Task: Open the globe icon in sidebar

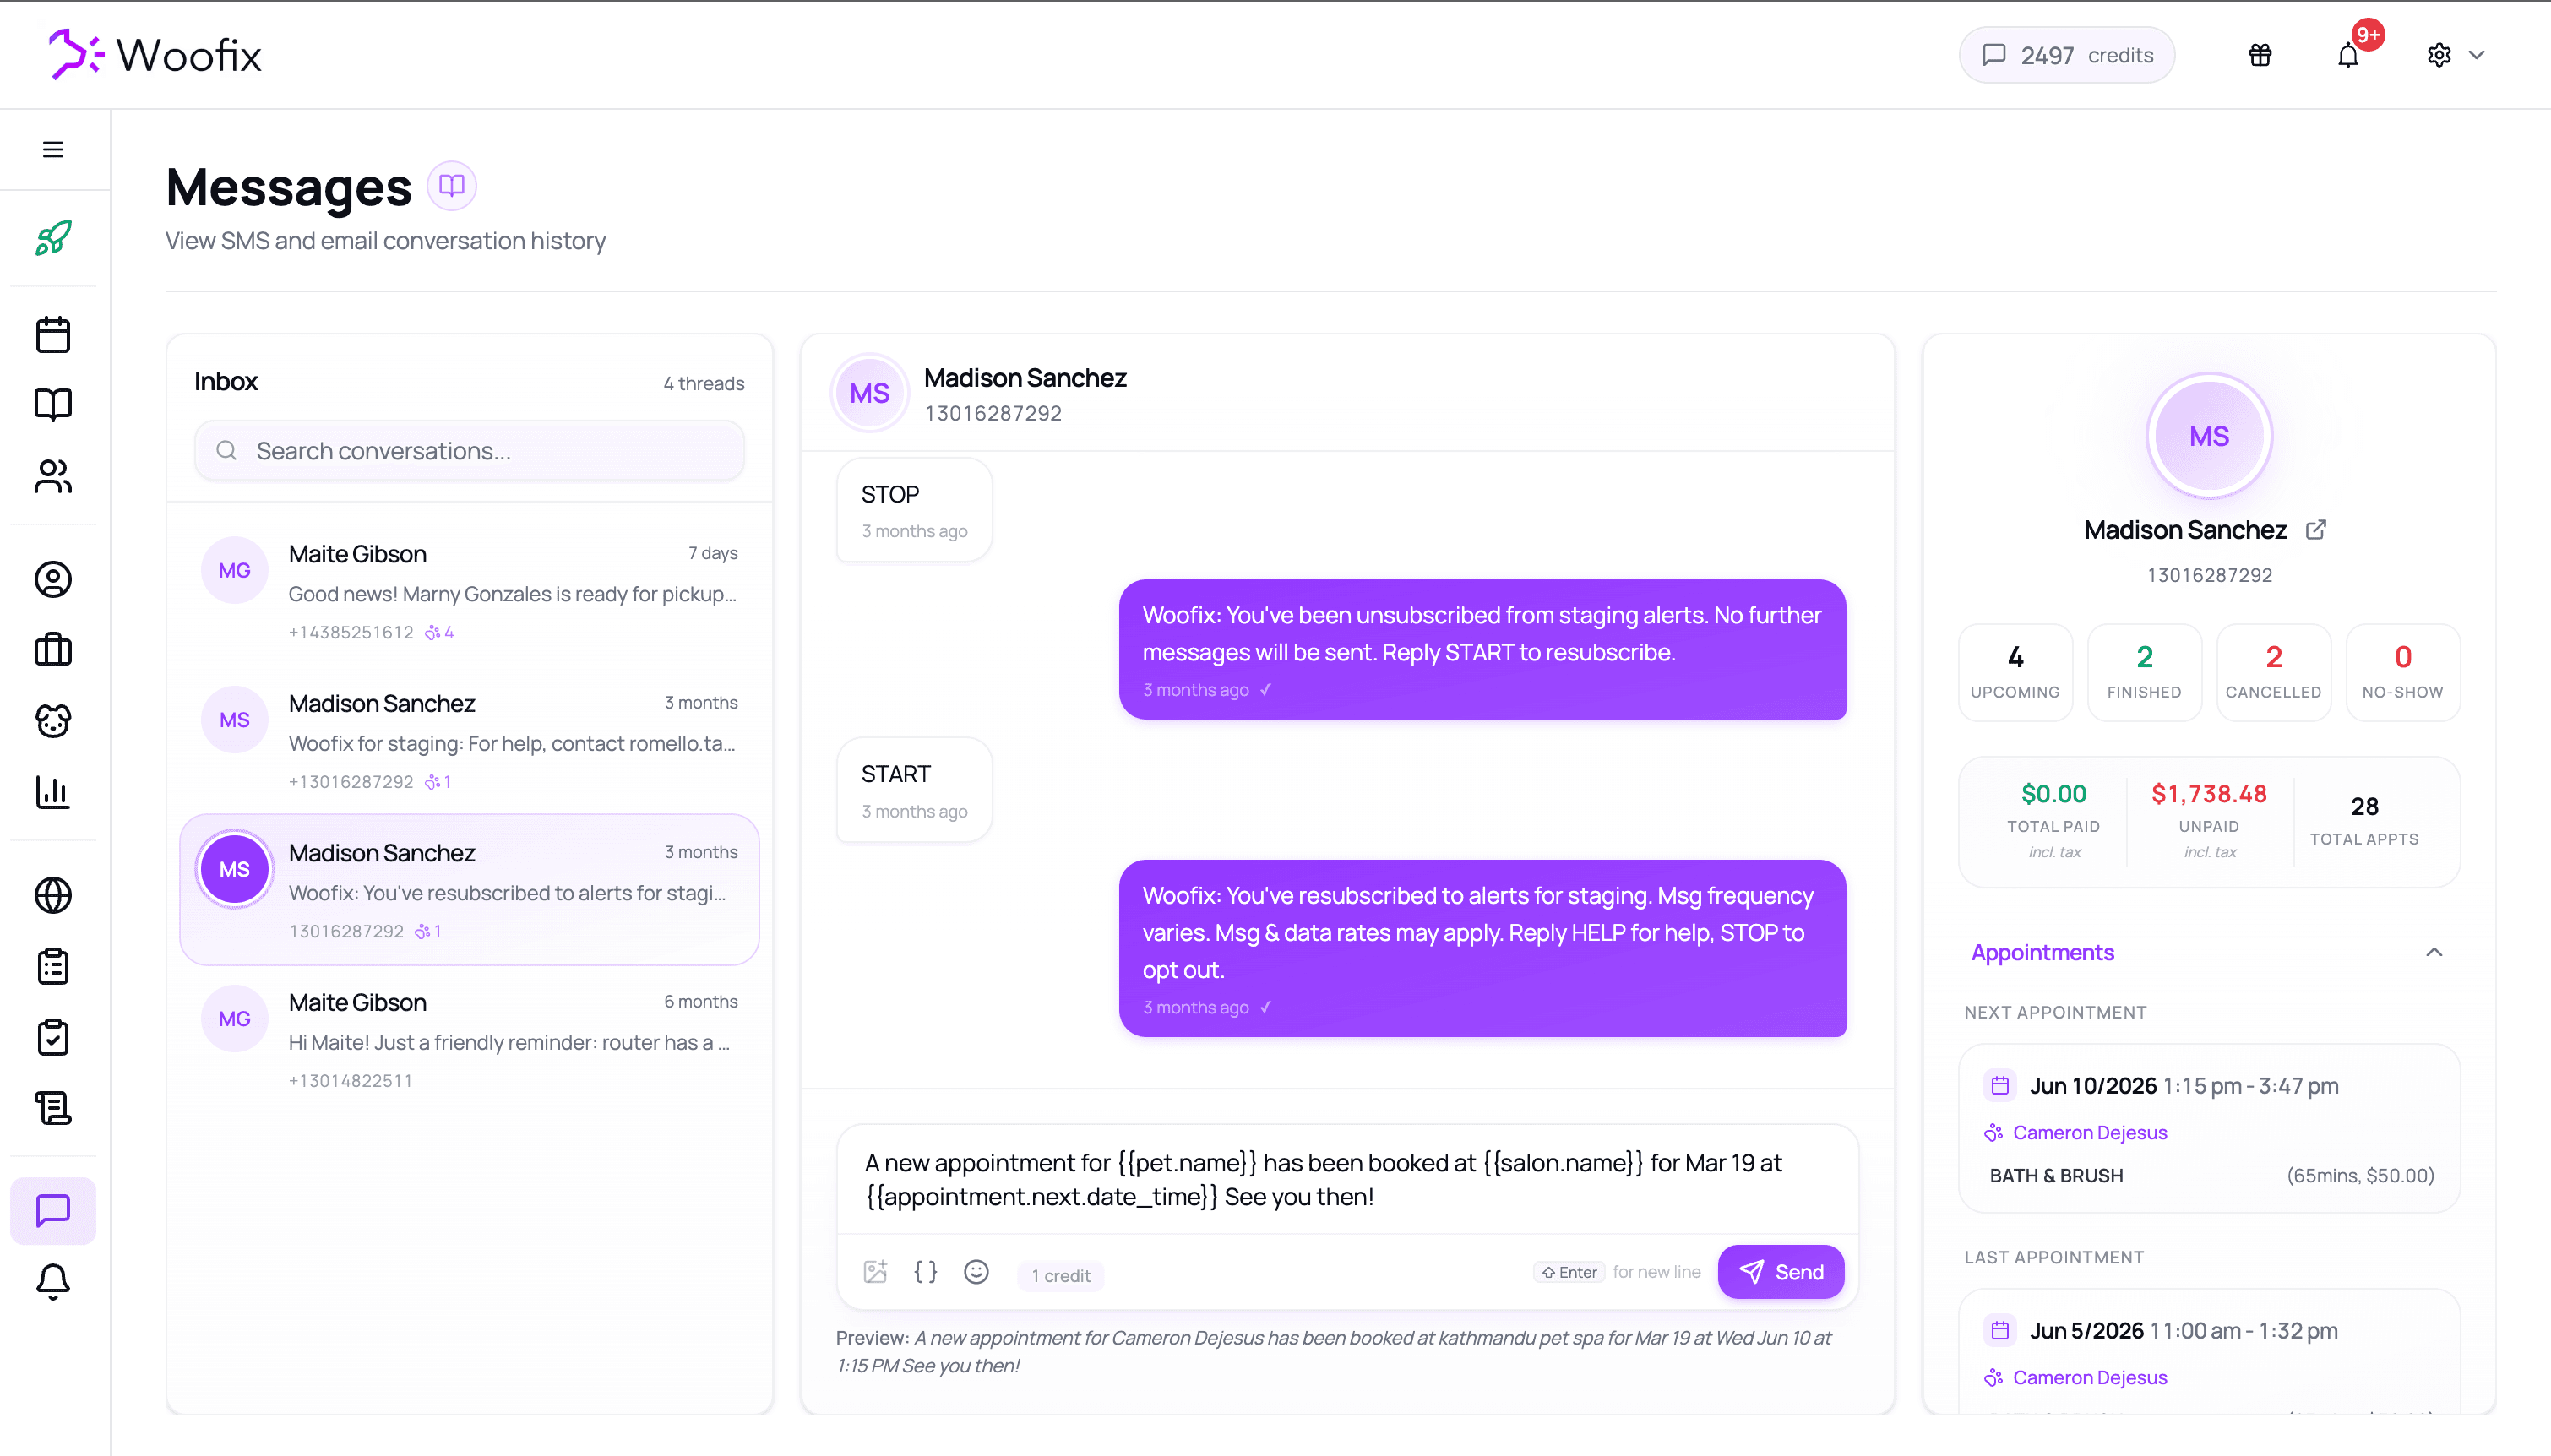Action: [x=53, y=895]
